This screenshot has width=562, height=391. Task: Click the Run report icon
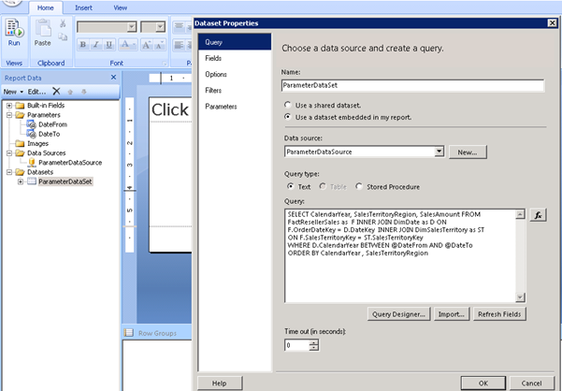click(x=14, y=30)
